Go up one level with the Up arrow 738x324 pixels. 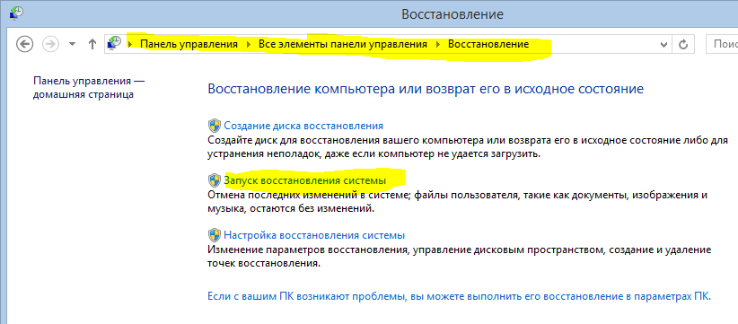click(x=92, y=44)
